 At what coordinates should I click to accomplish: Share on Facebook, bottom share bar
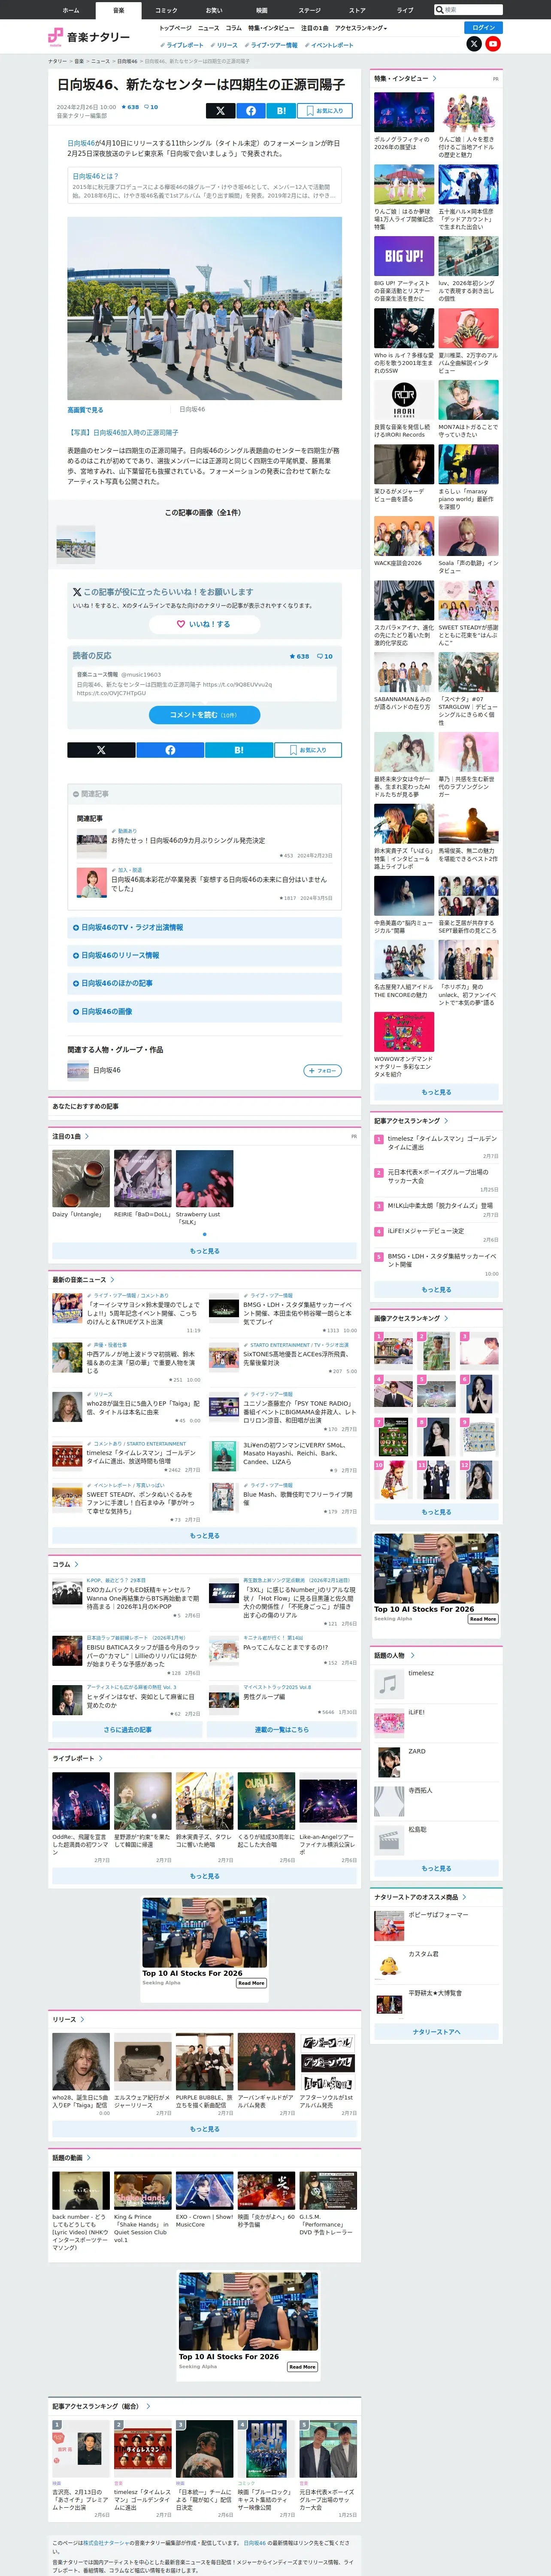pyautogui.click(x=170, y=750)
